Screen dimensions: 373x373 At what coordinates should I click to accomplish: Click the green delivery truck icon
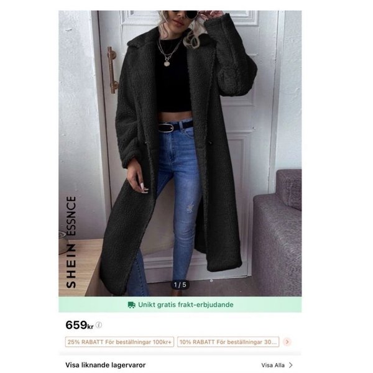pyautogui.click(x=132, y=305)
